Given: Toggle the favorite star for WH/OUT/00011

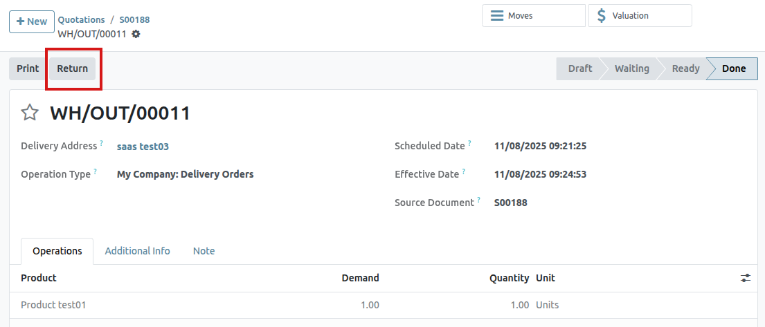Looking at the screenshot, I should pos(30,113).
